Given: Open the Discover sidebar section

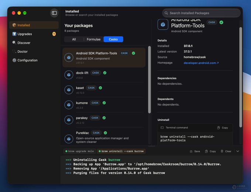Looking at the screenshot, I should point(34,43).
